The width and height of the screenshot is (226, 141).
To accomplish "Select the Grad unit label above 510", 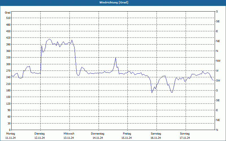I will [x=8, y=13].
